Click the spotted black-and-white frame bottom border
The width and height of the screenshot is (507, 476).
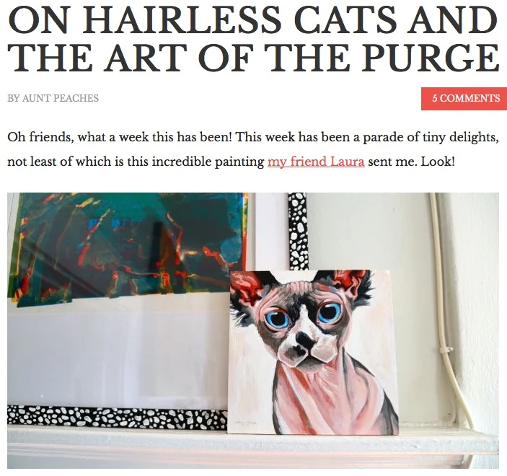[117, 417]
